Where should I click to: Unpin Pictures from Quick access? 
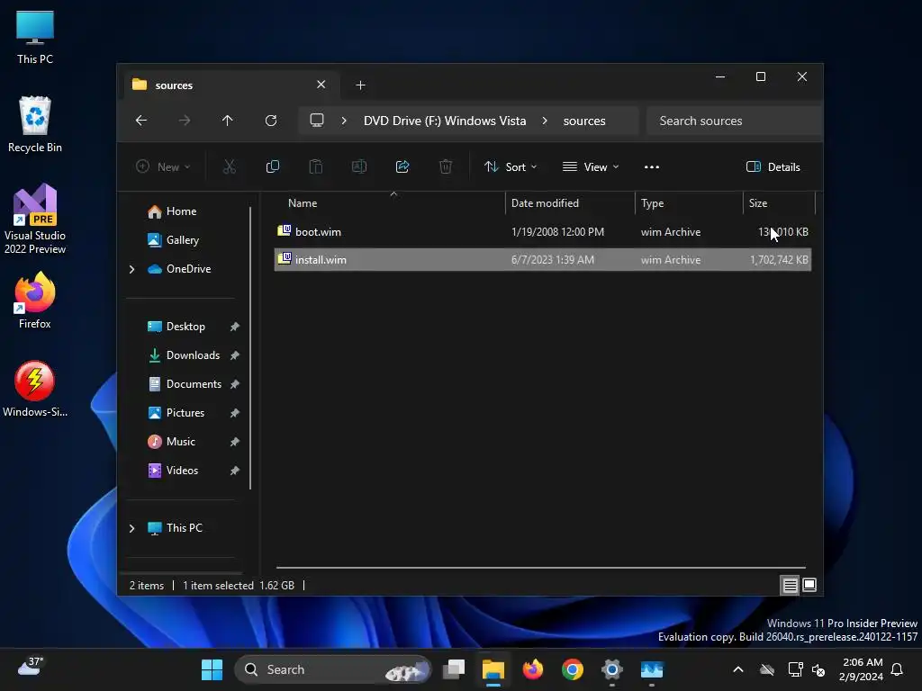[x=235, y=413]
